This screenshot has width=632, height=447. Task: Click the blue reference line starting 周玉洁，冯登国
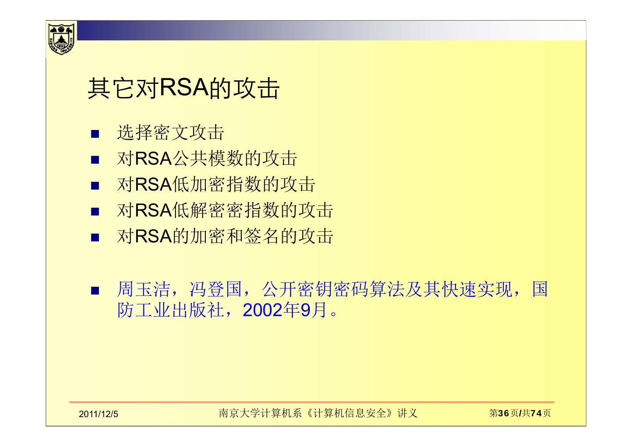332,289
